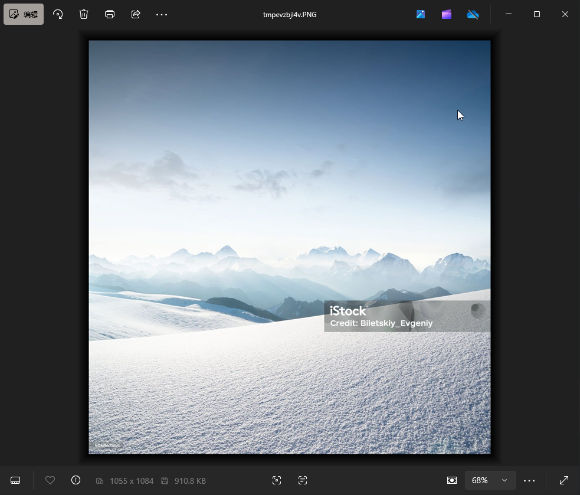Mark the photo as favorite with the heart

50,480
